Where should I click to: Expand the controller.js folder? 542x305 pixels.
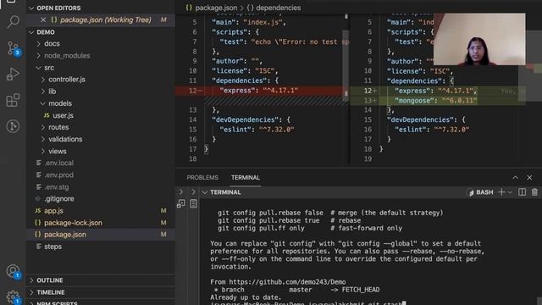(67, 79)
